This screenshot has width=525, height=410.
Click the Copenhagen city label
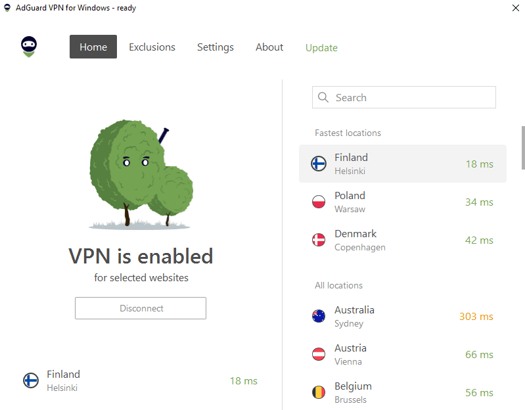[360, 247]
